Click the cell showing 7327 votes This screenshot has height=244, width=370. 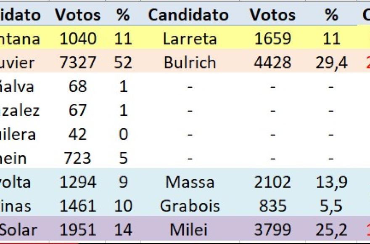[x=78, y=62]
